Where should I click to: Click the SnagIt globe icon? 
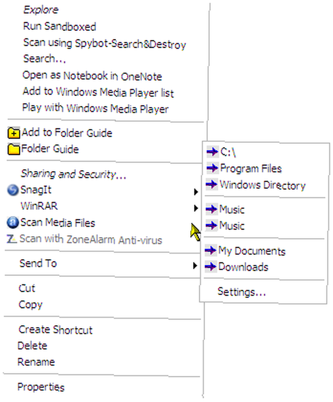click(x=13, y=190)
